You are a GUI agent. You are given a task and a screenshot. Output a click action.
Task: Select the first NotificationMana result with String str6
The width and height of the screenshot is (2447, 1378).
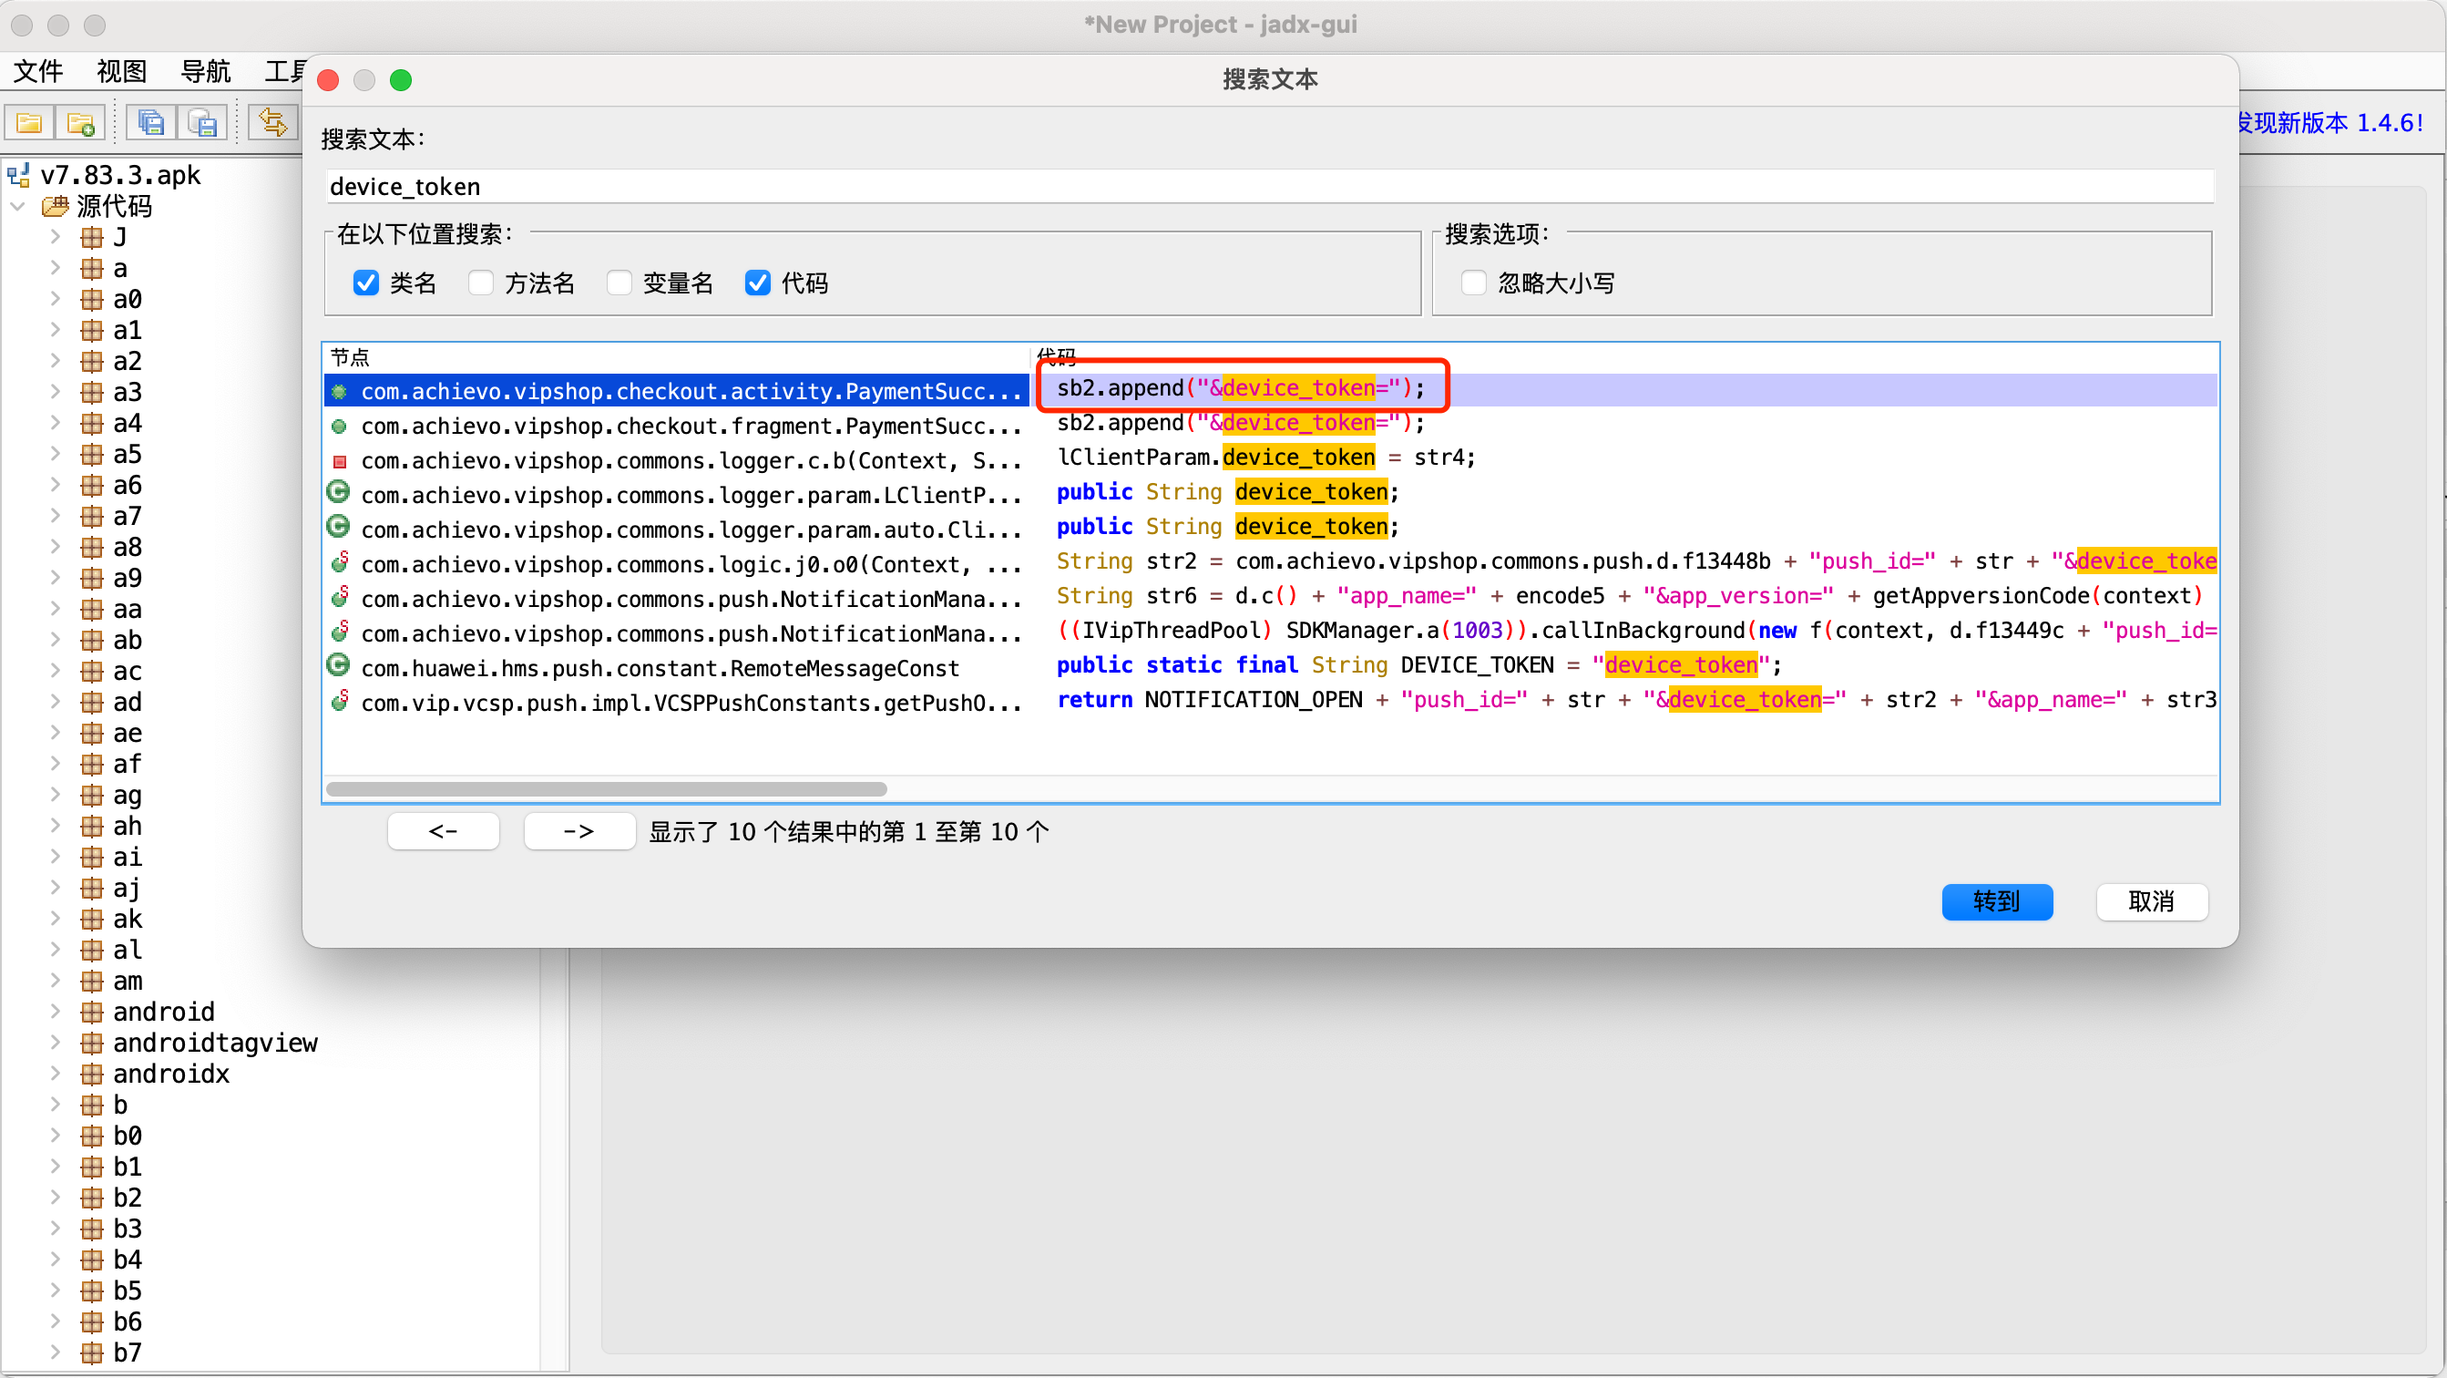coord(1270,598)
